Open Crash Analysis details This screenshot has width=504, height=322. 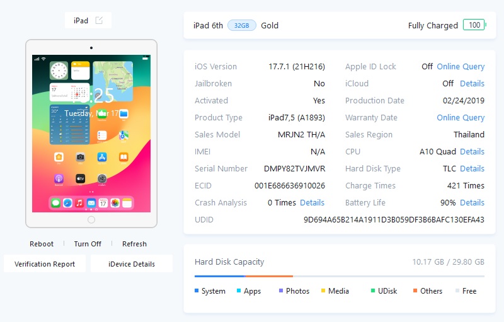click(x=312, y=203)
